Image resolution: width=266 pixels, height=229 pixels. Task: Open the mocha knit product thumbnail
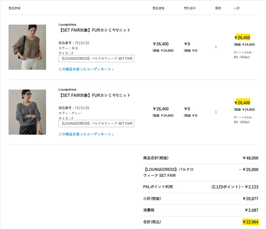(27, 47)
